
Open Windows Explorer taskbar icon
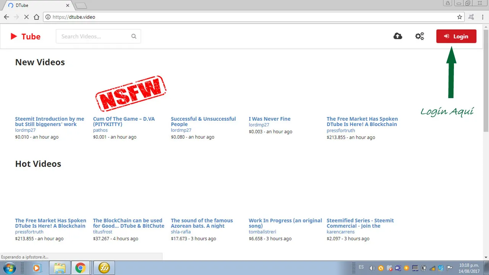click(x=60, y=268)
